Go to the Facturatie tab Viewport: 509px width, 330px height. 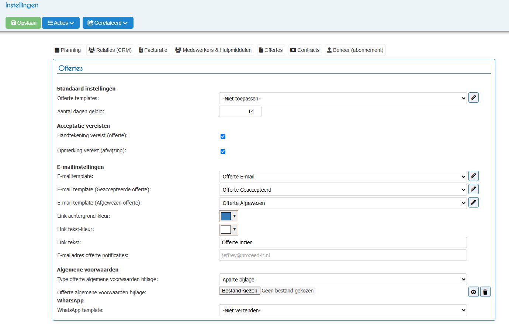tap(153, 50)
